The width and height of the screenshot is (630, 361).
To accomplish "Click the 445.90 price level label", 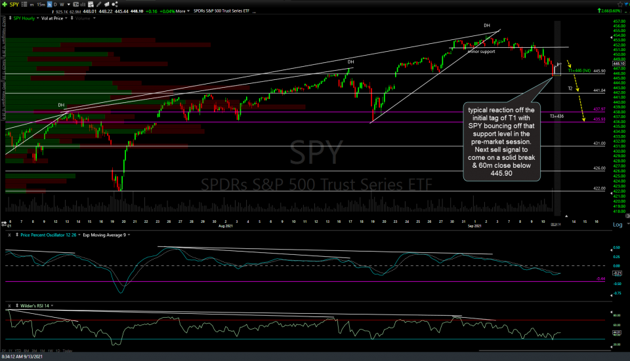I will (599, 71).
